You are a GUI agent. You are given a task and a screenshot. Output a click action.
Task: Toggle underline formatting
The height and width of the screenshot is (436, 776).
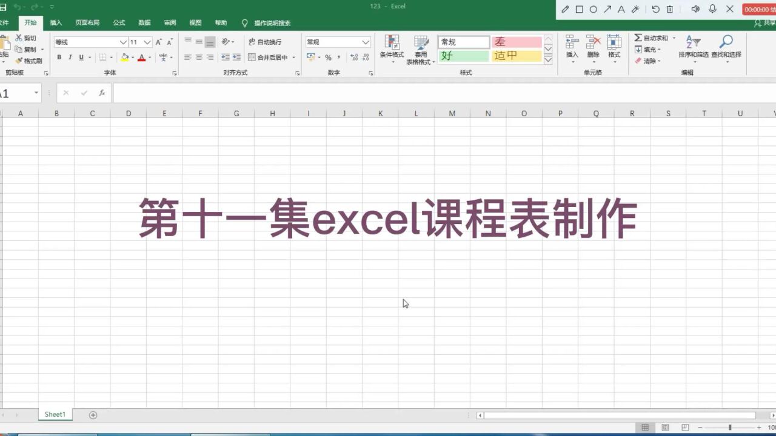tap(81, 58)
